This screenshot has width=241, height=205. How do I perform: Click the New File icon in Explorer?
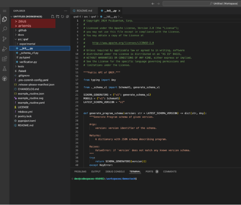pyautogui.click(x=53, y=17)
